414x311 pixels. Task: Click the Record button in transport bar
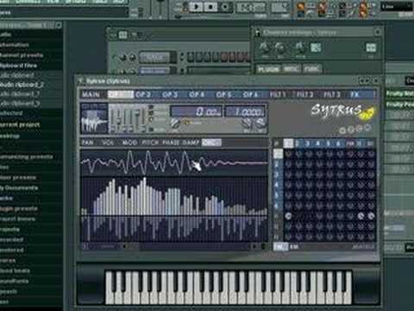pyautogui.click(x=225, y=7)
